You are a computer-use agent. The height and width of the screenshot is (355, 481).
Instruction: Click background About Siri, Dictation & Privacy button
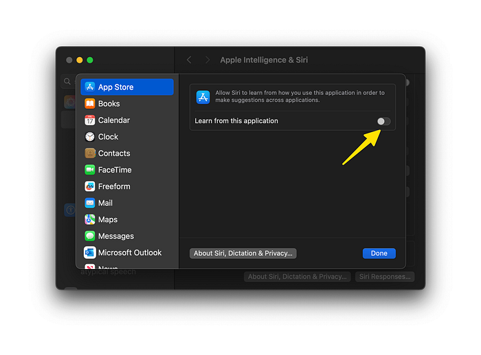point(298,277)
